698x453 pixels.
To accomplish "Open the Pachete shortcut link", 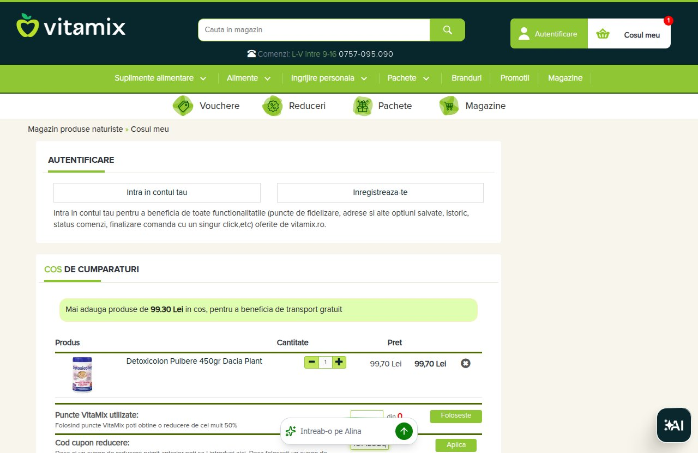I will 395,106.
